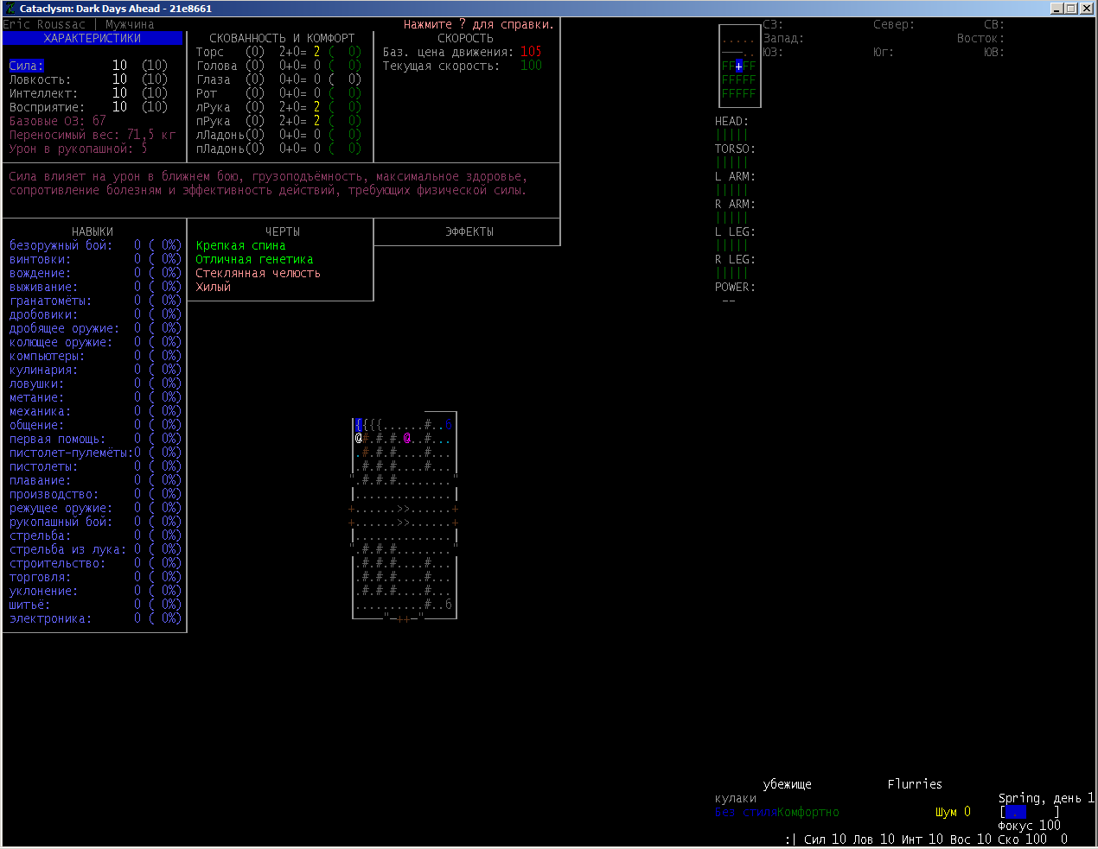Switch to the ЭФФЕКТЫ section
Image resolution: width=1098 pixels, height=849 pixels.
pyautogui.click(x=469, y=231)
